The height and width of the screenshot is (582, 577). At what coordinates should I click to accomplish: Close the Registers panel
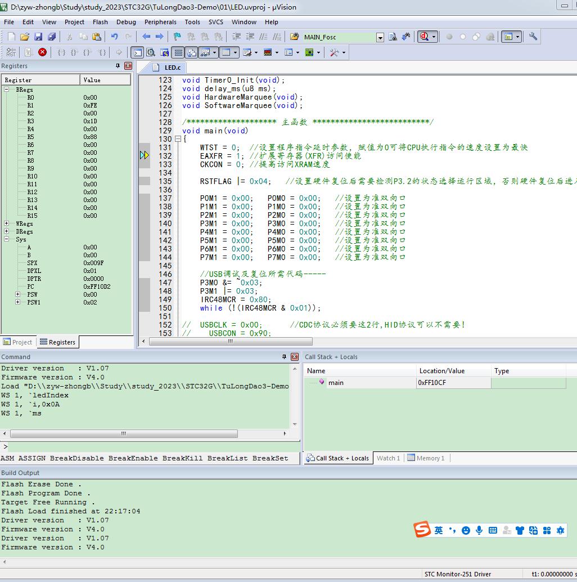(x=128, y=66)
